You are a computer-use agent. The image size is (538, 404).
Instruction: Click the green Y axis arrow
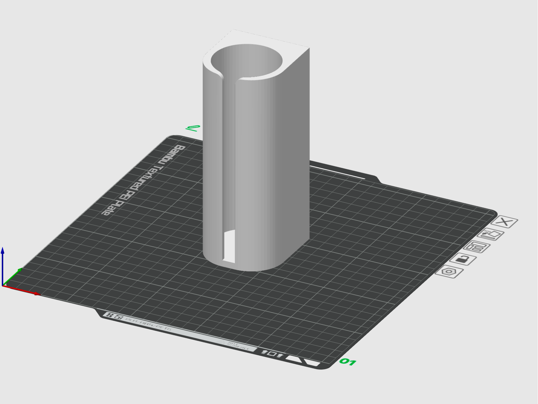click(x=12, y=277)
